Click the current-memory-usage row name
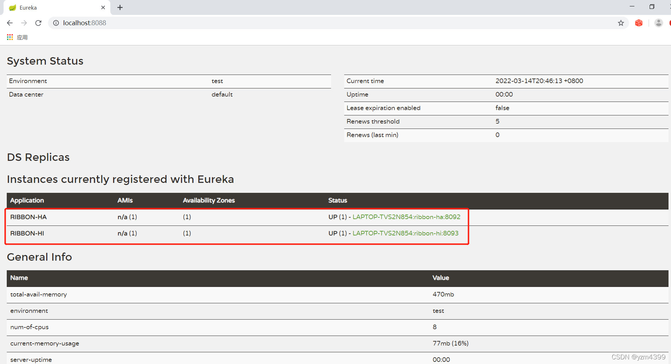 pos(45,343)
